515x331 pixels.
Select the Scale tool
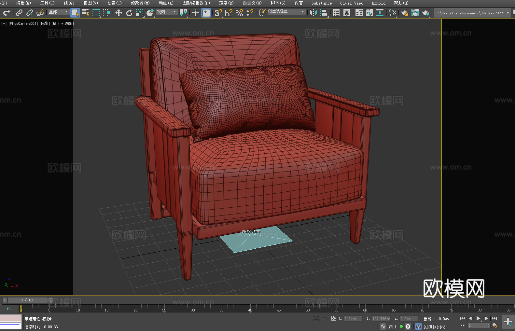(x=140, y=13)
